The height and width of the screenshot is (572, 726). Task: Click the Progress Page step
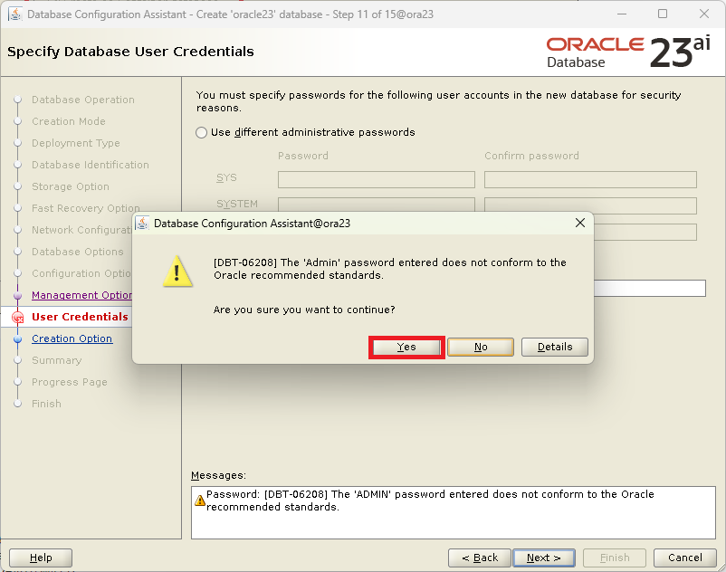click(70, 382)
